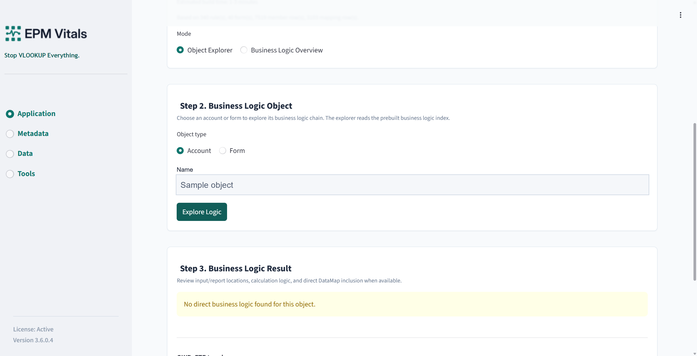Click the 'Step 2. Business Logic Object' heading
Image resolution: width=697 pixels, height=356 pixels.
coord(236,106)
